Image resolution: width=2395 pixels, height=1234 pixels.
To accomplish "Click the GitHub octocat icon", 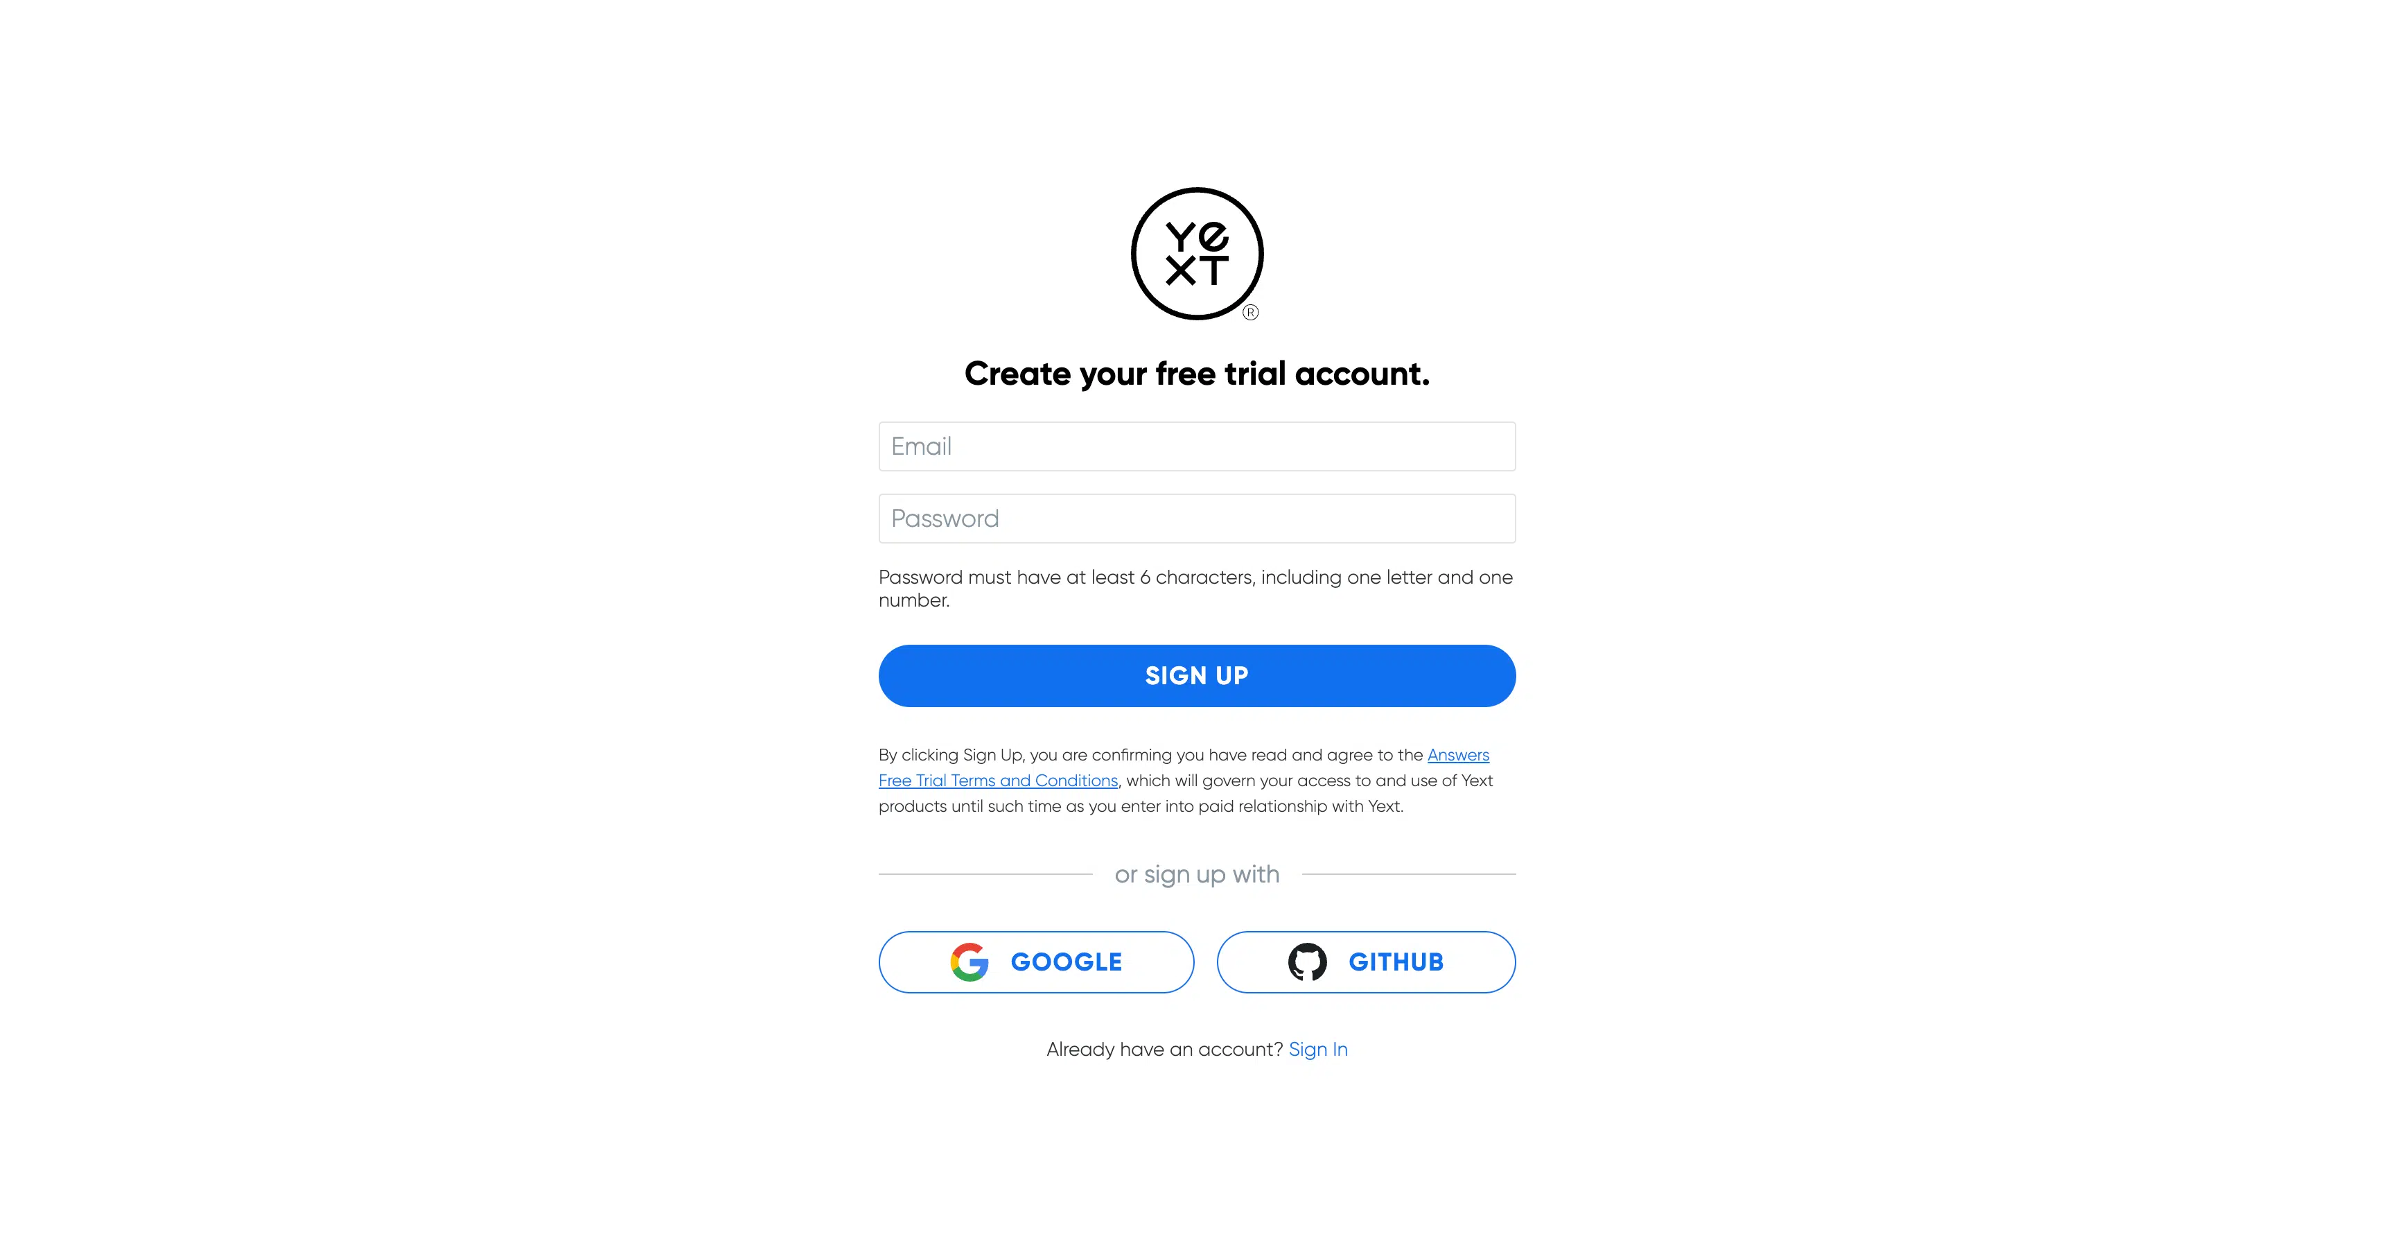I will tap(1307, 962).
